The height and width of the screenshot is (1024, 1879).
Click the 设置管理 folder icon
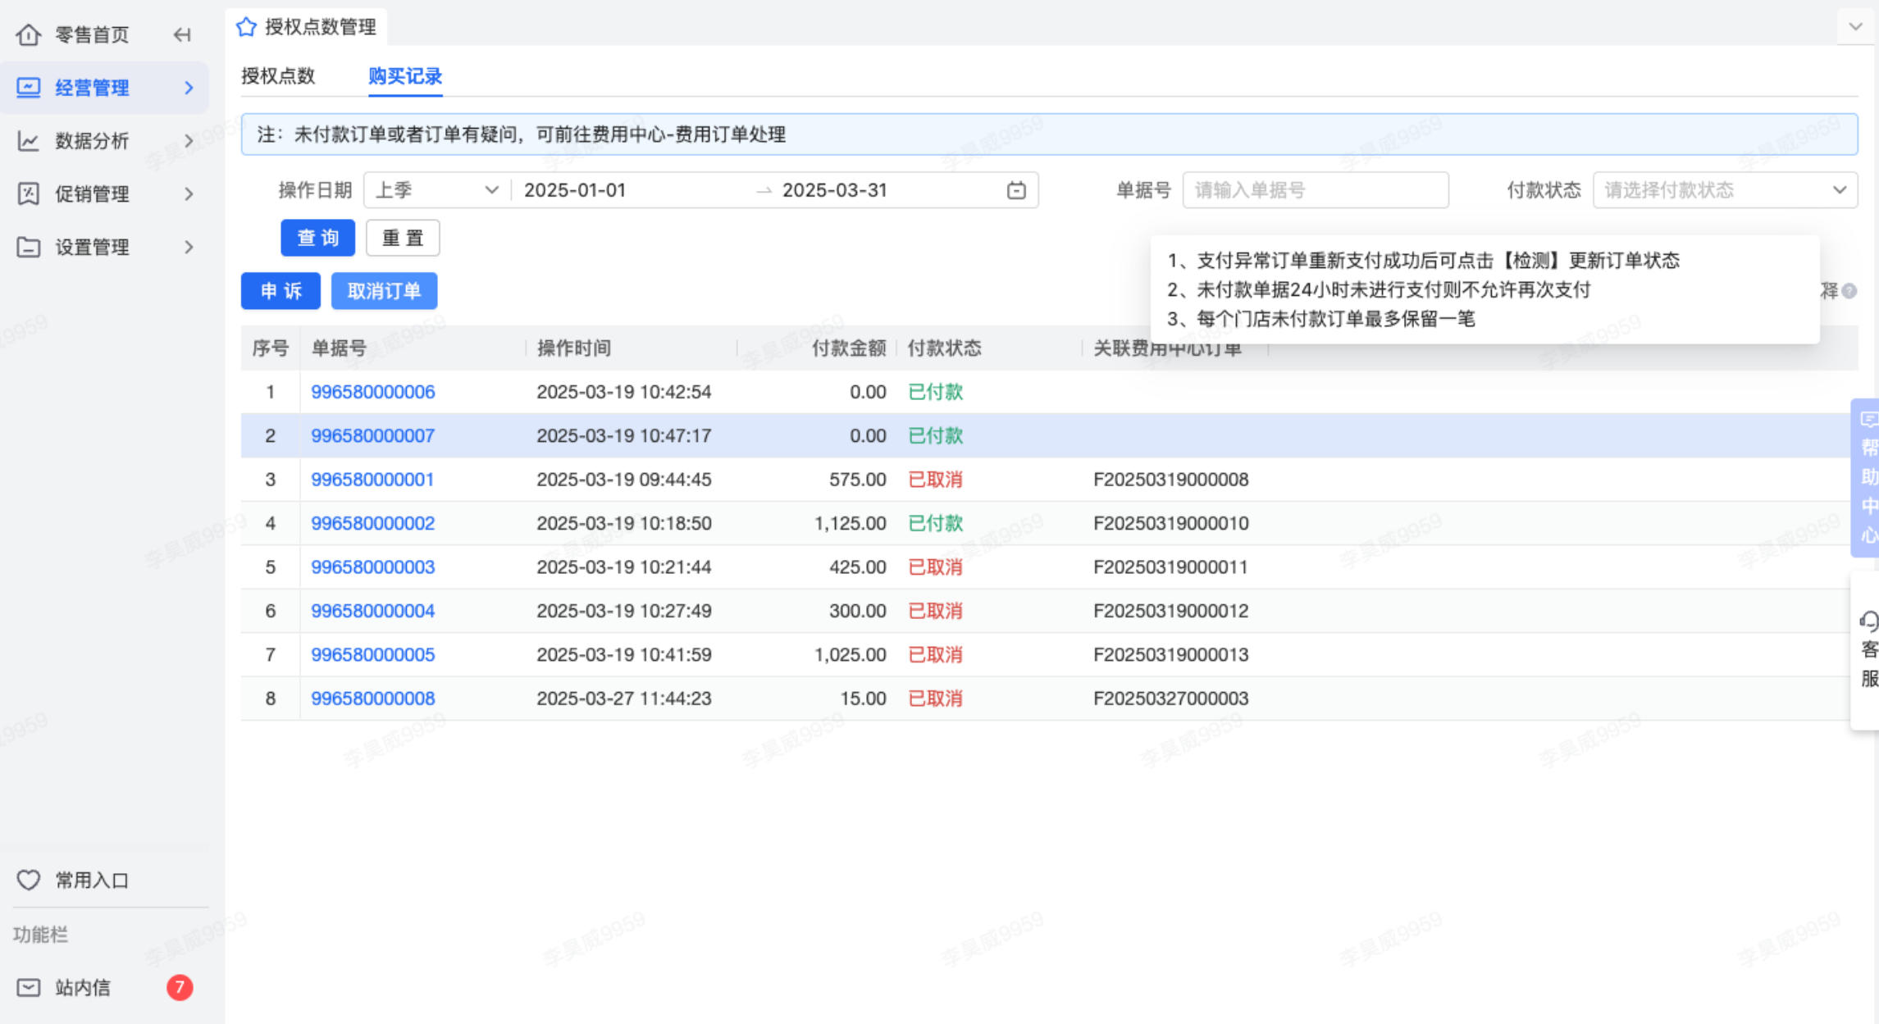pos(29,247)
